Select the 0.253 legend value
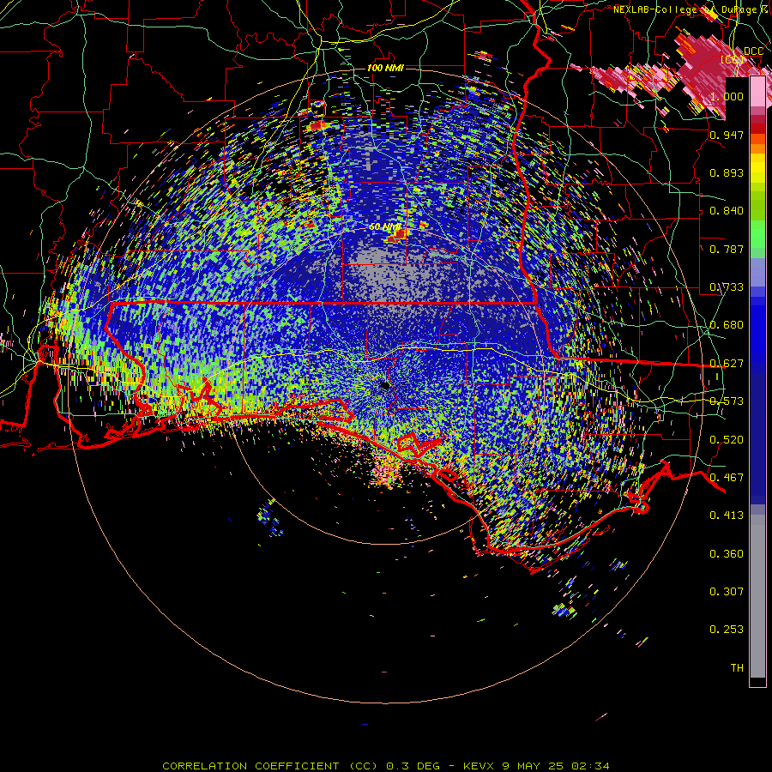This screenshot has height=772, width=772. coord(727,630)
